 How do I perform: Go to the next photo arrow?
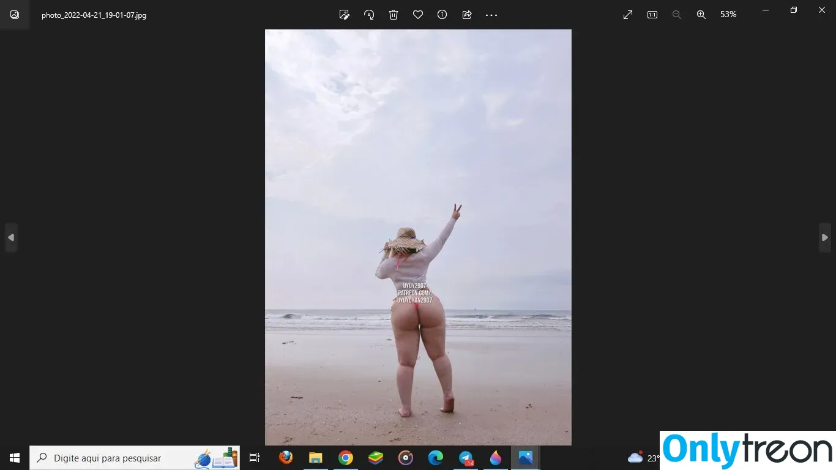(824, 237)
